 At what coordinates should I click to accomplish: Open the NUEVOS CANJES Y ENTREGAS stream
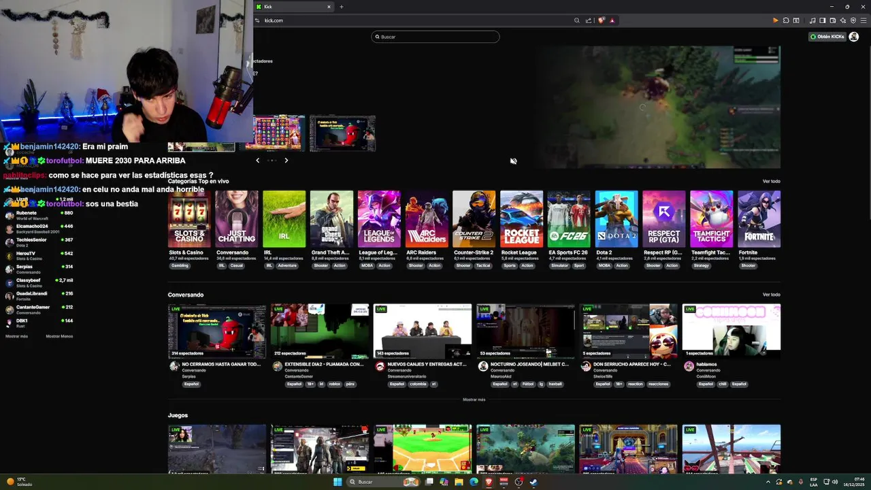pos(423,331)
